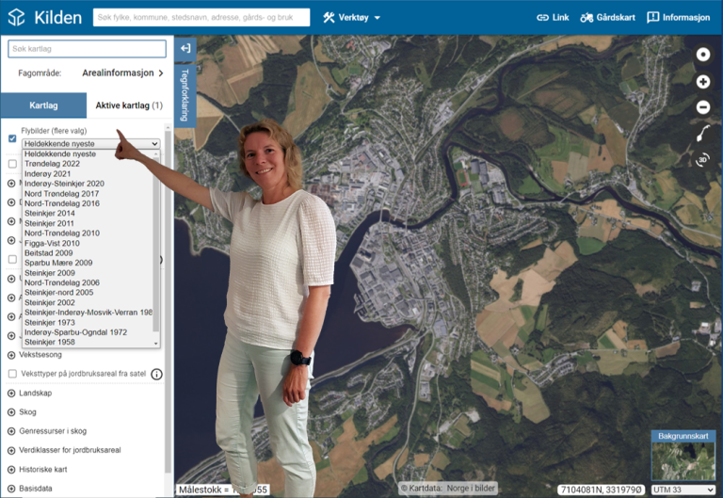Click the layer panel vertical scrollbar
Viewport: 723px width, 498px height.
168,302
